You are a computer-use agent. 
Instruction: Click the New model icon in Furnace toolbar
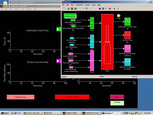(64, 9)
